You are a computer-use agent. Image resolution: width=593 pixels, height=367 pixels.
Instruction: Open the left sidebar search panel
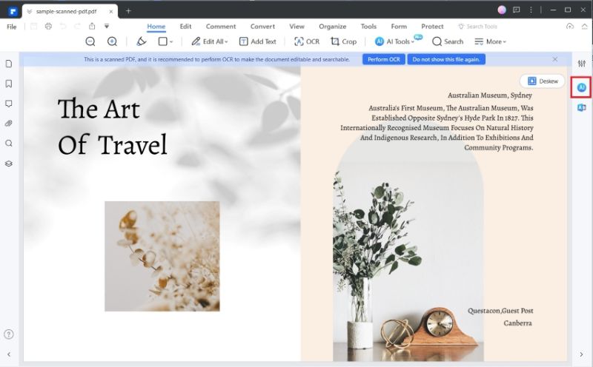[9, 144]
